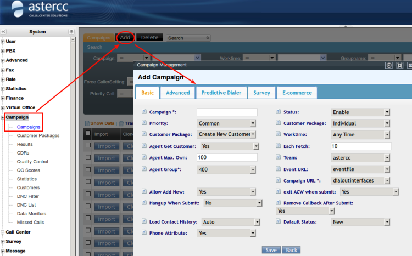Viewport: 412px width, 256px height.
Task: Open Customer Packages in Campaign tree
Action: coord(38,135)
